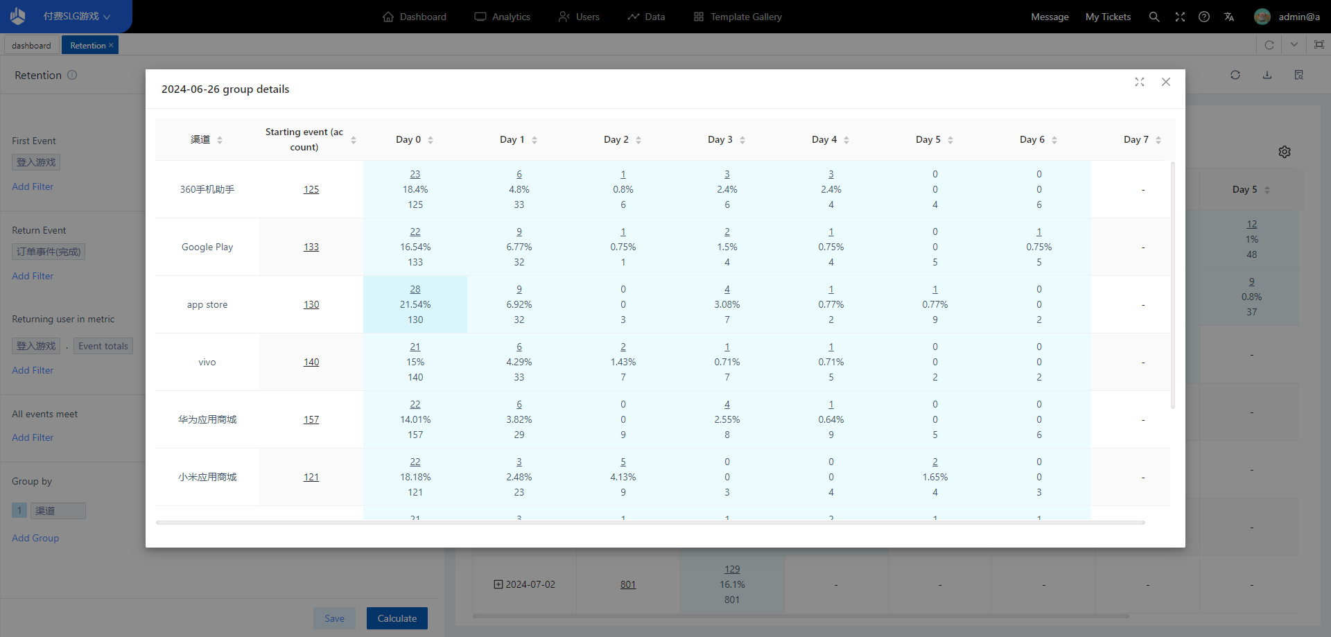
Task: Open the help question mark icon
Action: [x=1204, y=17]
